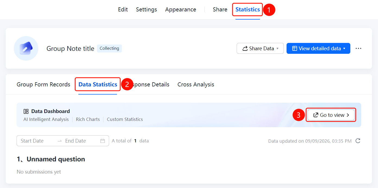Click the End Date field
Screen dimensions: 378x188
pos(76,141)
